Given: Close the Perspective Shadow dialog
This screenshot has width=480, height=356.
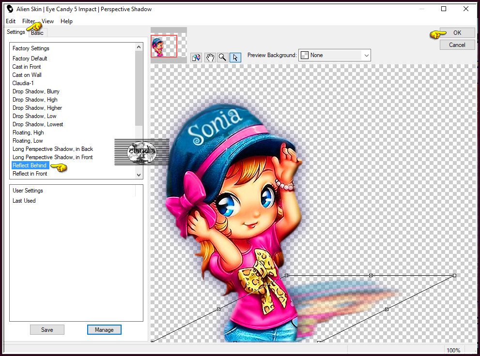Looking at the screenshot, I should pos(465,9).
